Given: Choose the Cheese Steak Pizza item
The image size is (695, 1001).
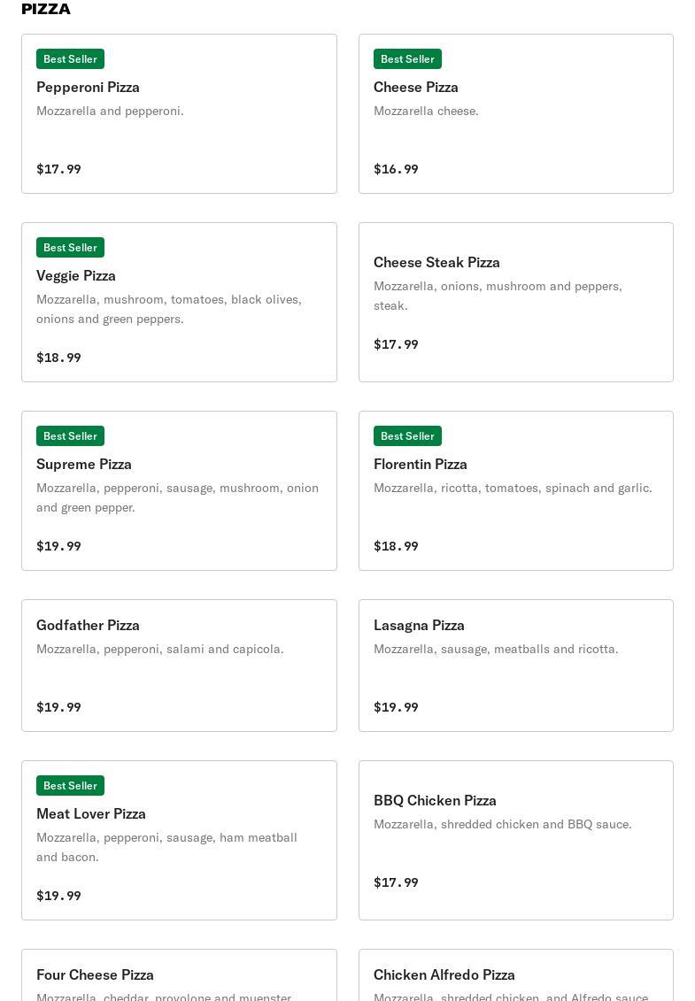Looking at the screenshot, I should (516, 302).
